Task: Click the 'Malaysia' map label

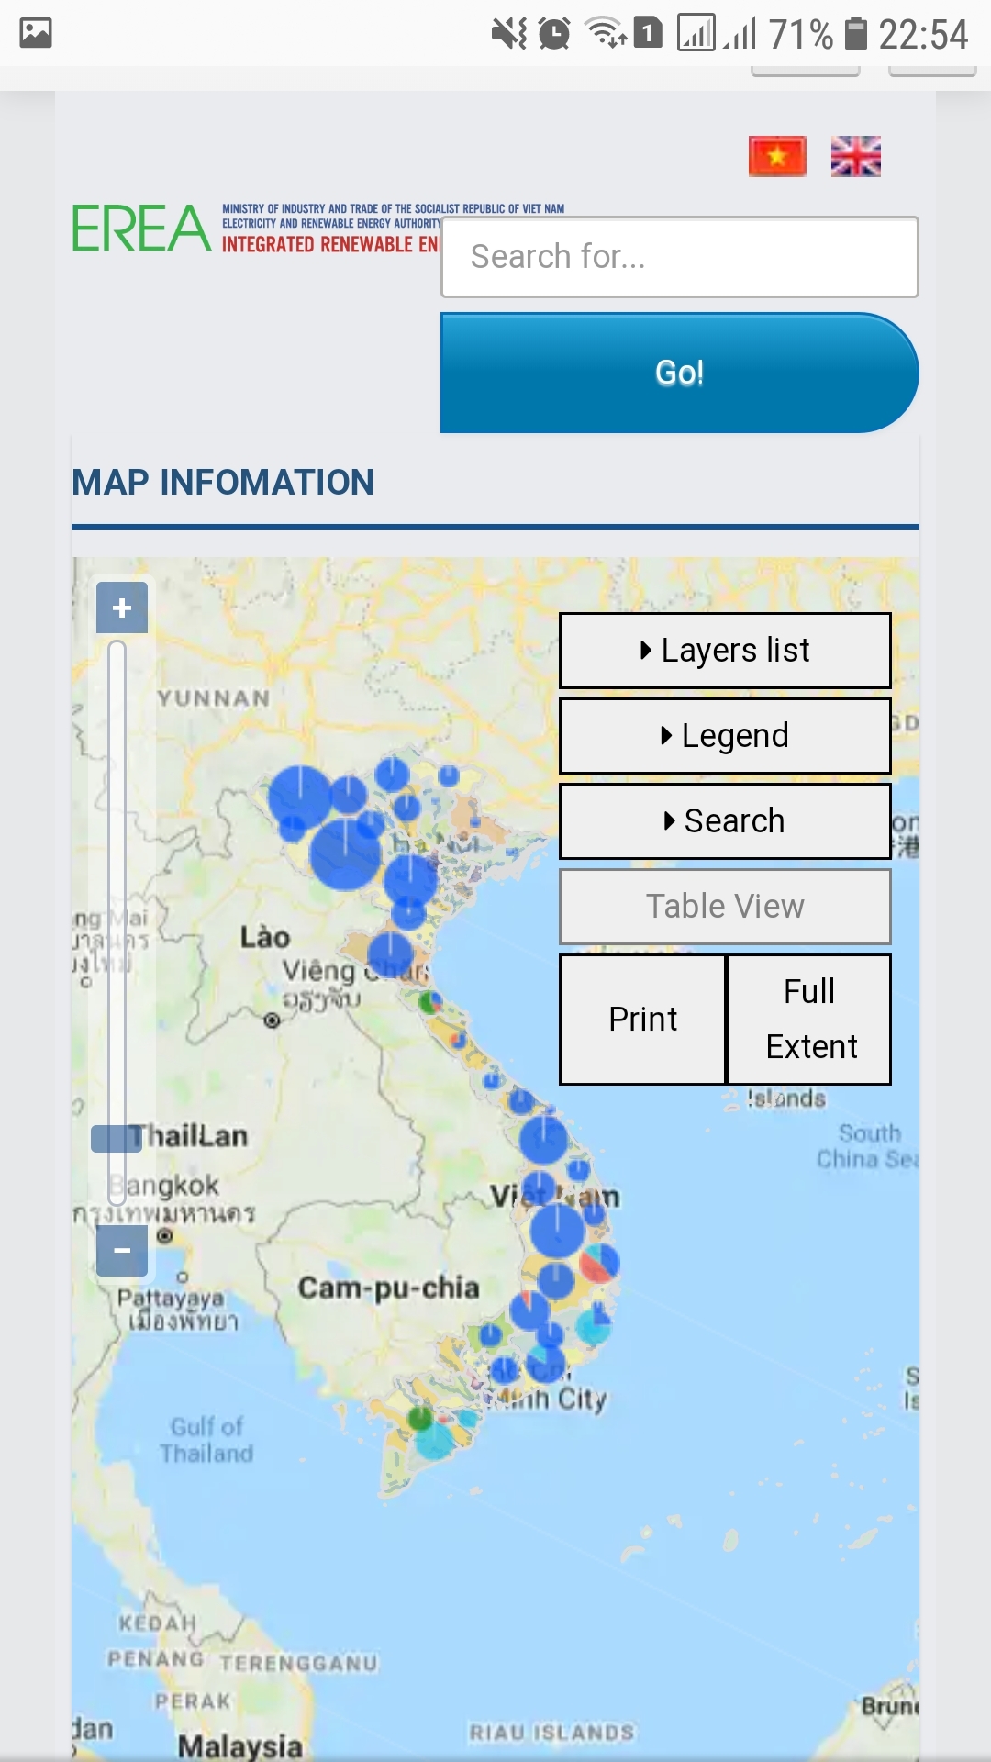Action: tap(240, 1745)
